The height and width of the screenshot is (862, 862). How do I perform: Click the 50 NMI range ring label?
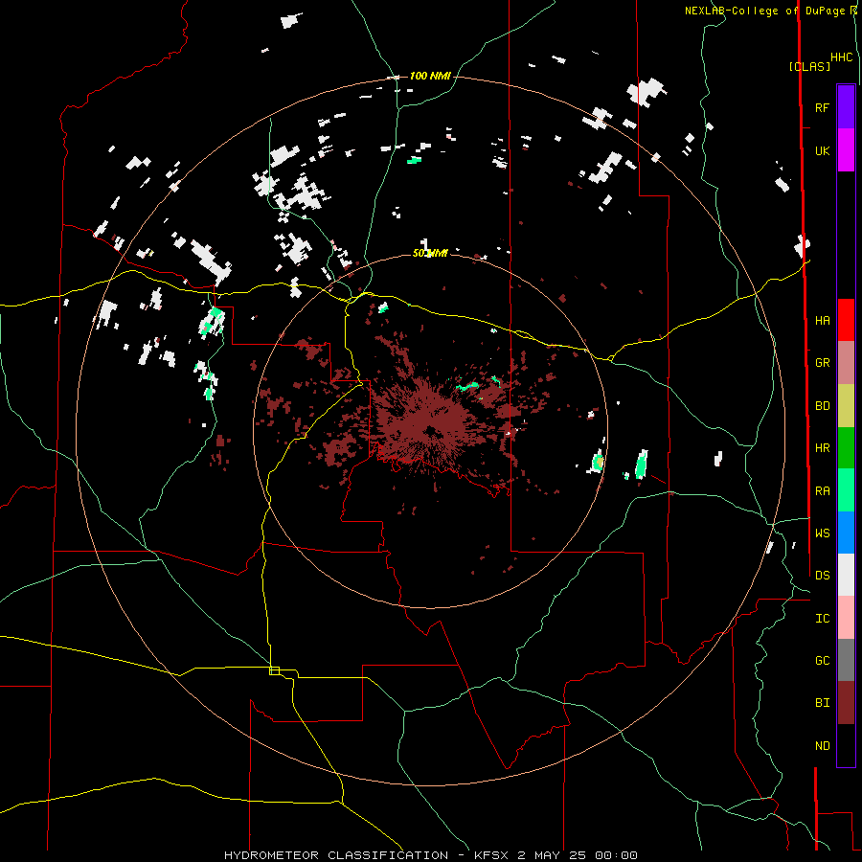(430, 253)
